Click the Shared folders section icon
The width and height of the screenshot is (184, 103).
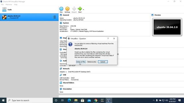click(61, 83)
